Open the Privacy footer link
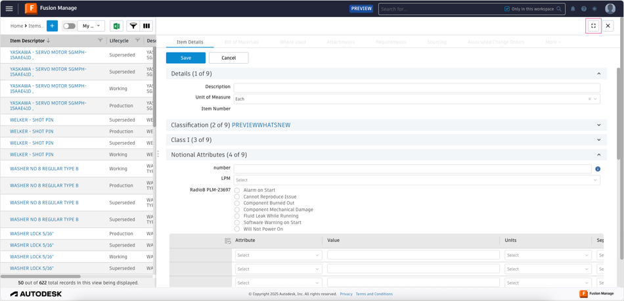 click(346, 294)
